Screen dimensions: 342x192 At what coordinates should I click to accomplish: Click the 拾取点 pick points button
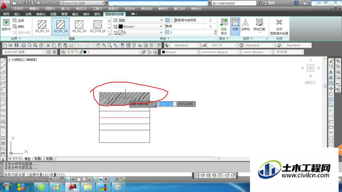(x=6, y=25)
